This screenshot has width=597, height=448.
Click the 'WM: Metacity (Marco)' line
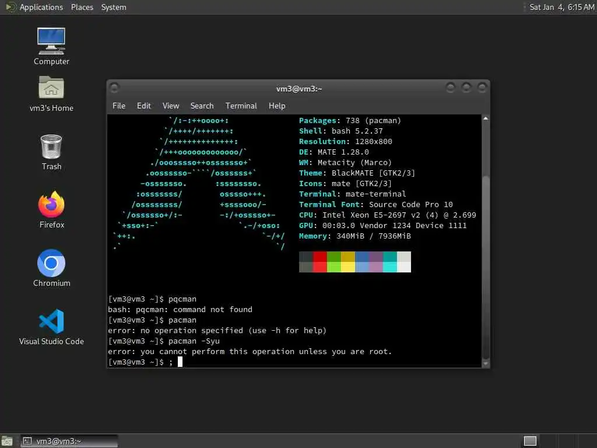point(345,163)
